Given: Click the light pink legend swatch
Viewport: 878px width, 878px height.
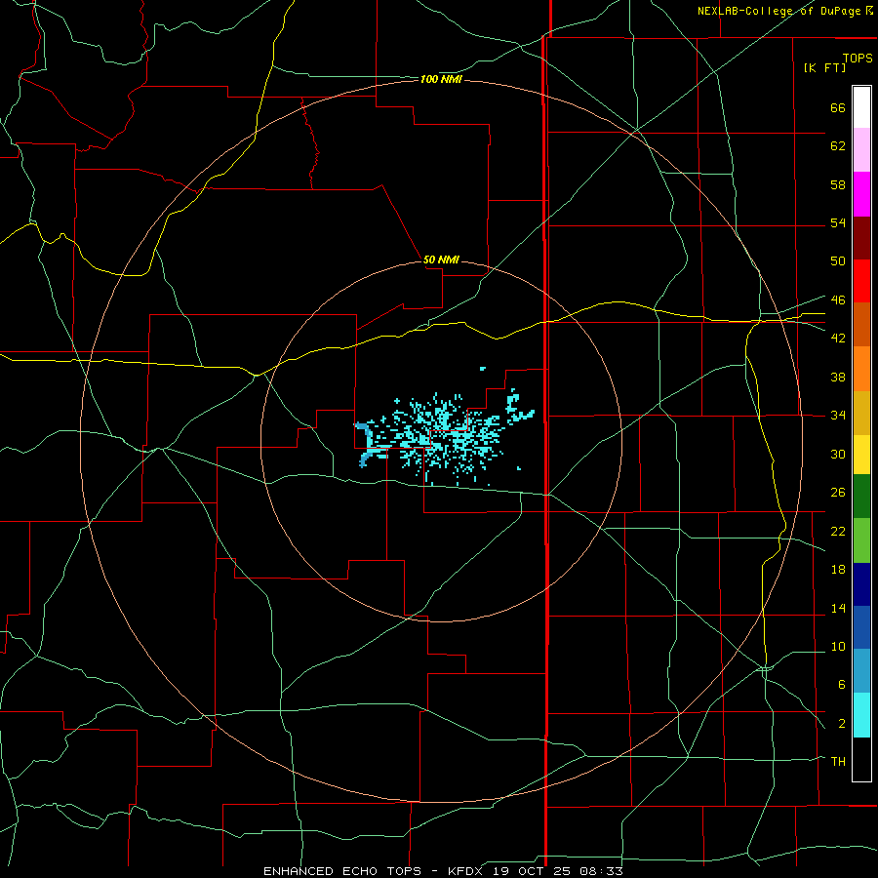Looking at the screenshot, I should [861, 149].
